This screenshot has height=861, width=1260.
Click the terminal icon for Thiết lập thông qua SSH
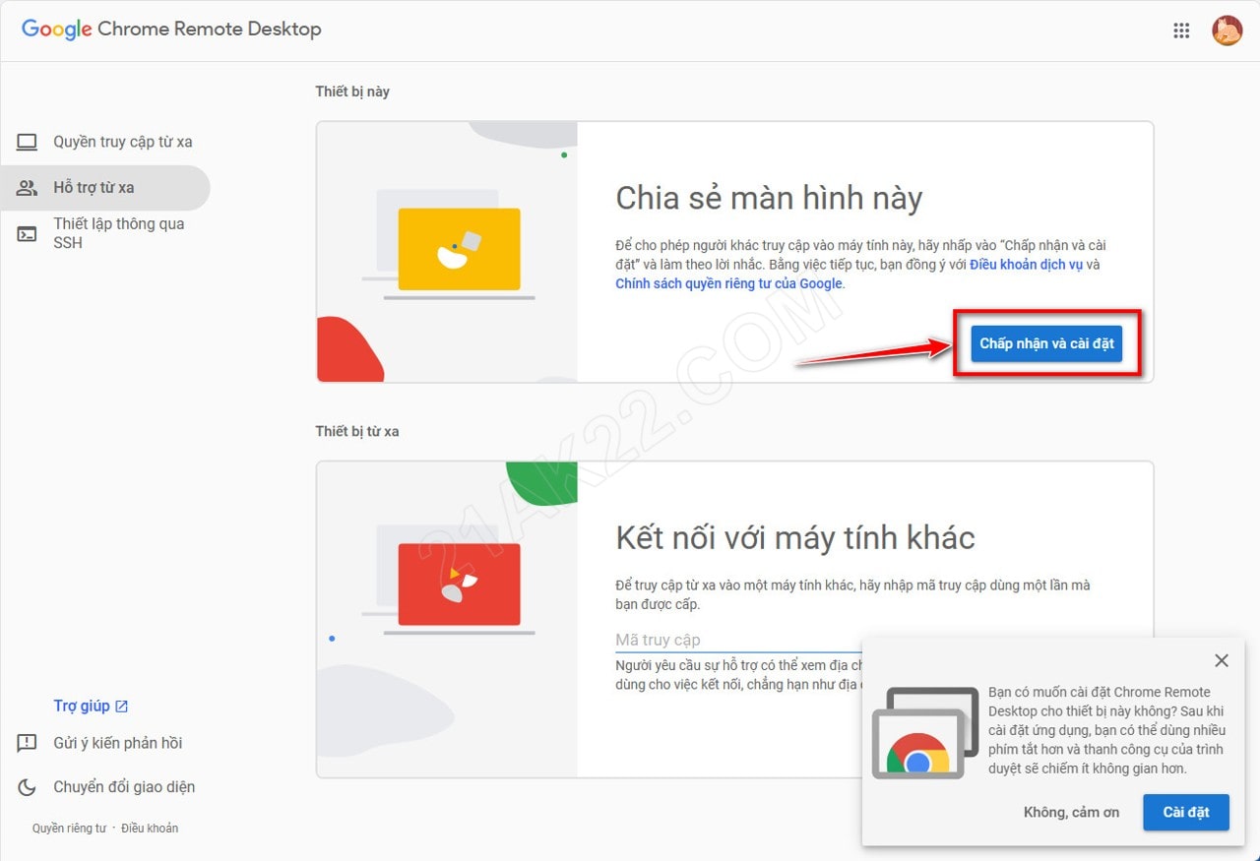[x=27, y=233]
